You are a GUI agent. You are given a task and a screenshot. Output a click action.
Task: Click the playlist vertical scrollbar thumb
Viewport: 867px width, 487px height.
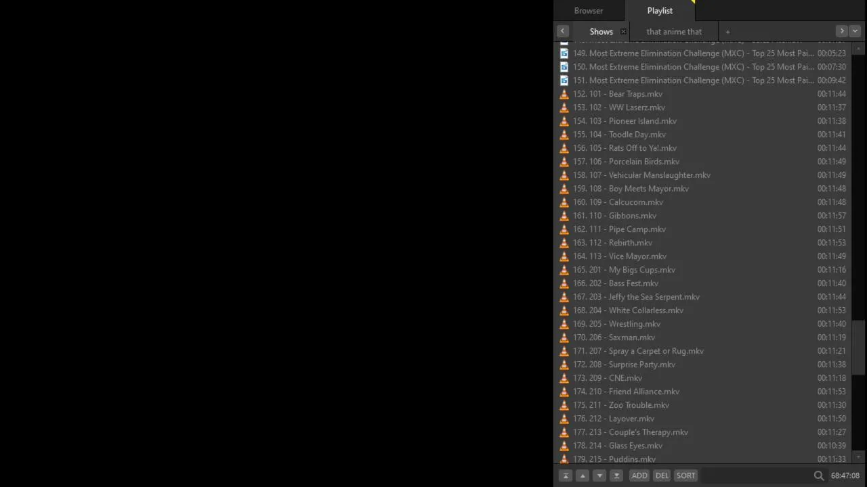coord(859,348)
